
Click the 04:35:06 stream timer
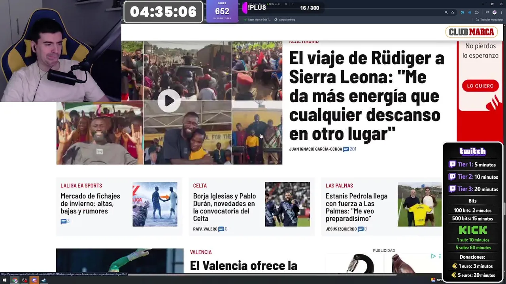coord(163,12)
